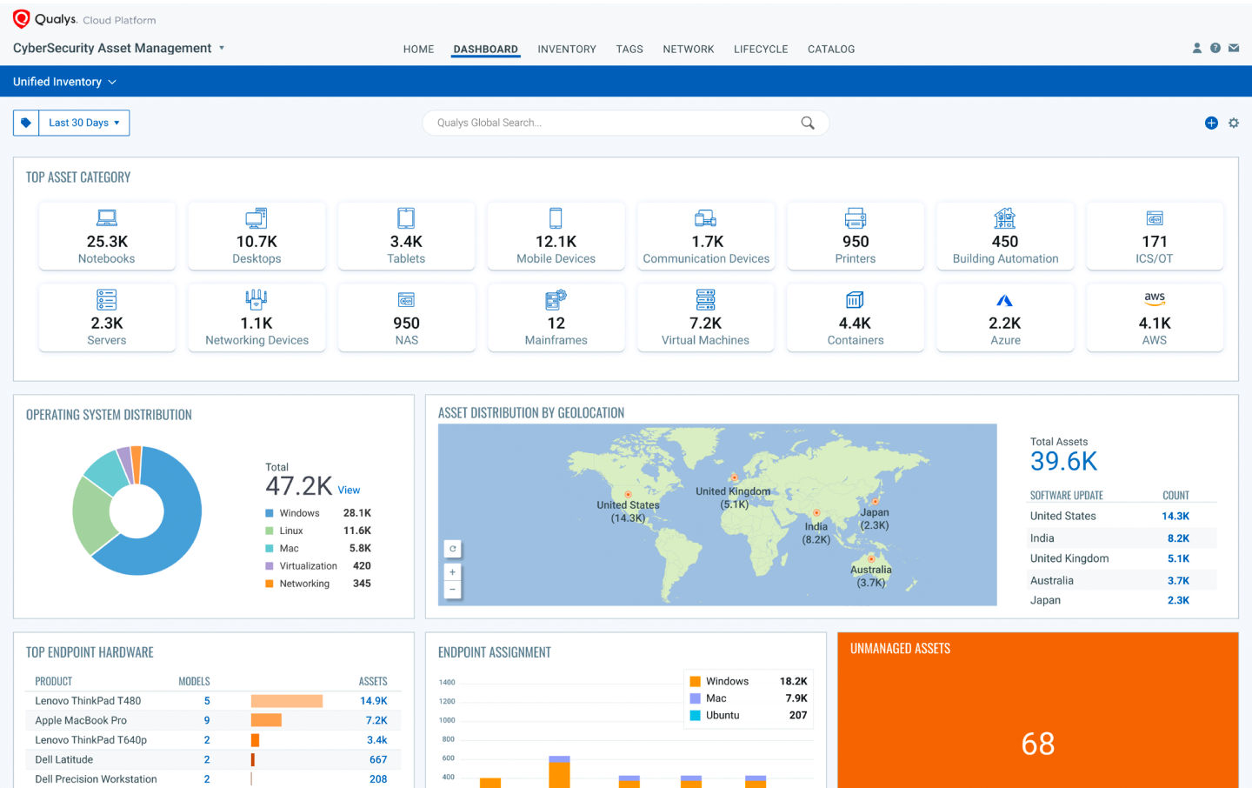
Task: Click the add widget plus icon
Action: click(1211, 123)
